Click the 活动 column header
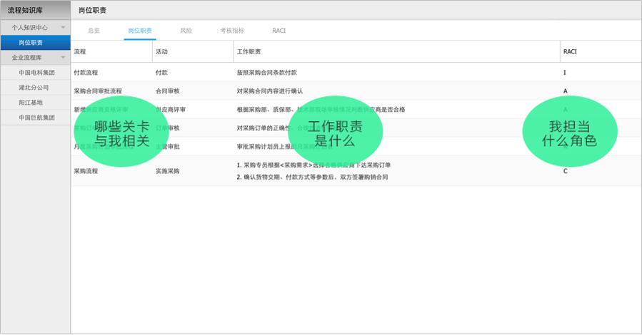 point(161,52)
